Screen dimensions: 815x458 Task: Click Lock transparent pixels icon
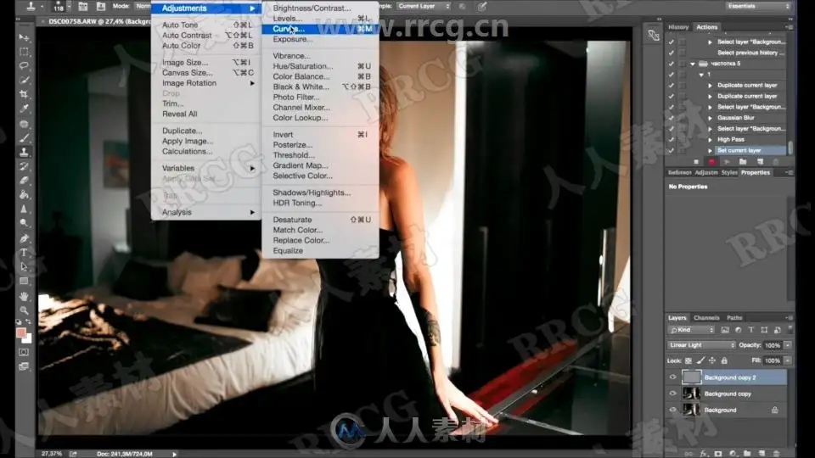[x=689, y=360]
